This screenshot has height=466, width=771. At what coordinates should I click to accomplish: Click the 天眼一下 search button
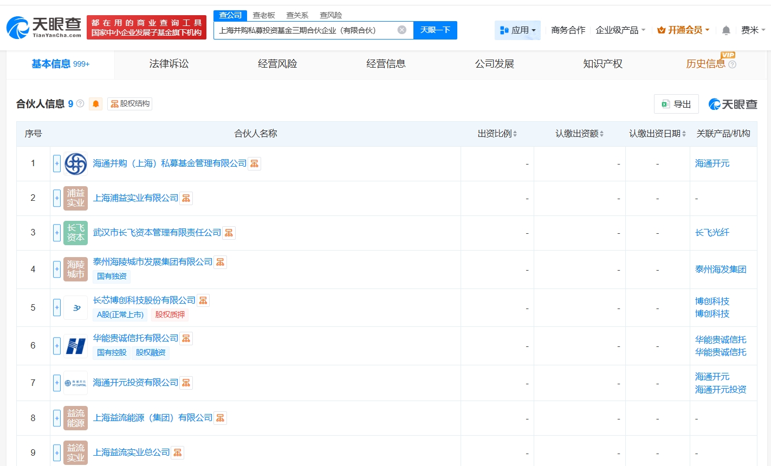[x=435, y=30]
